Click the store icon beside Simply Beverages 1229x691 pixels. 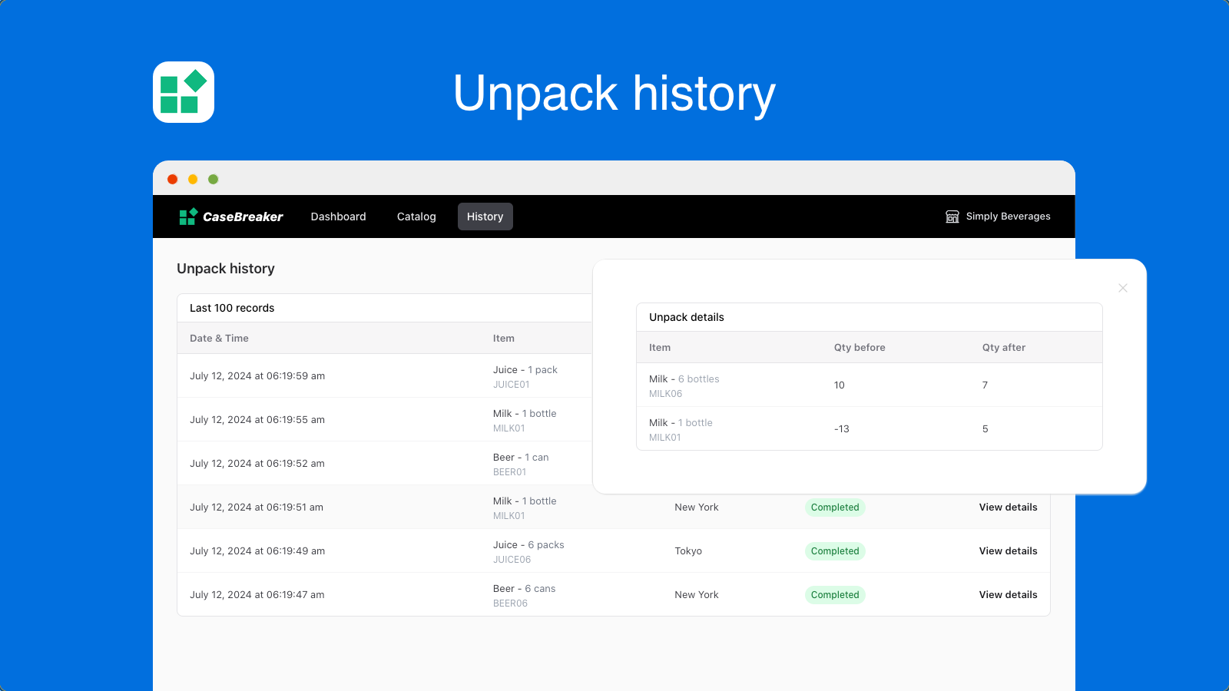[x=952, y=217]
